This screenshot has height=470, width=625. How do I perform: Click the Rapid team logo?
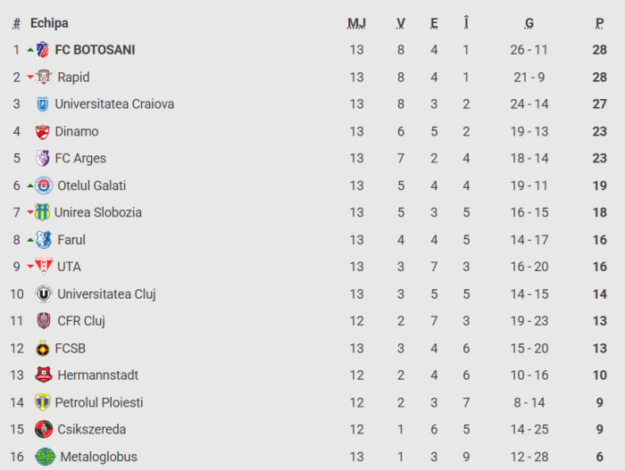(45, 77)
